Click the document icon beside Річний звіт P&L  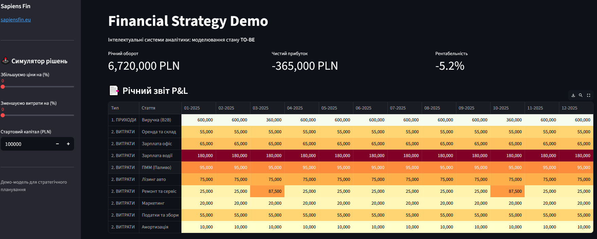click(114, 91)
